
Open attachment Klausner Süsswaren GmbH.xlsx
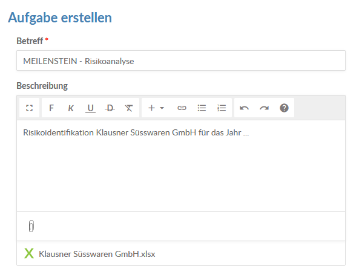(97, 254)
